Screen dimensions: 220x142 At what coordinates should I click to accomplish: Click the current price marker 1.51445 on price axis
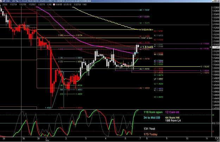[x=216, y=47]
